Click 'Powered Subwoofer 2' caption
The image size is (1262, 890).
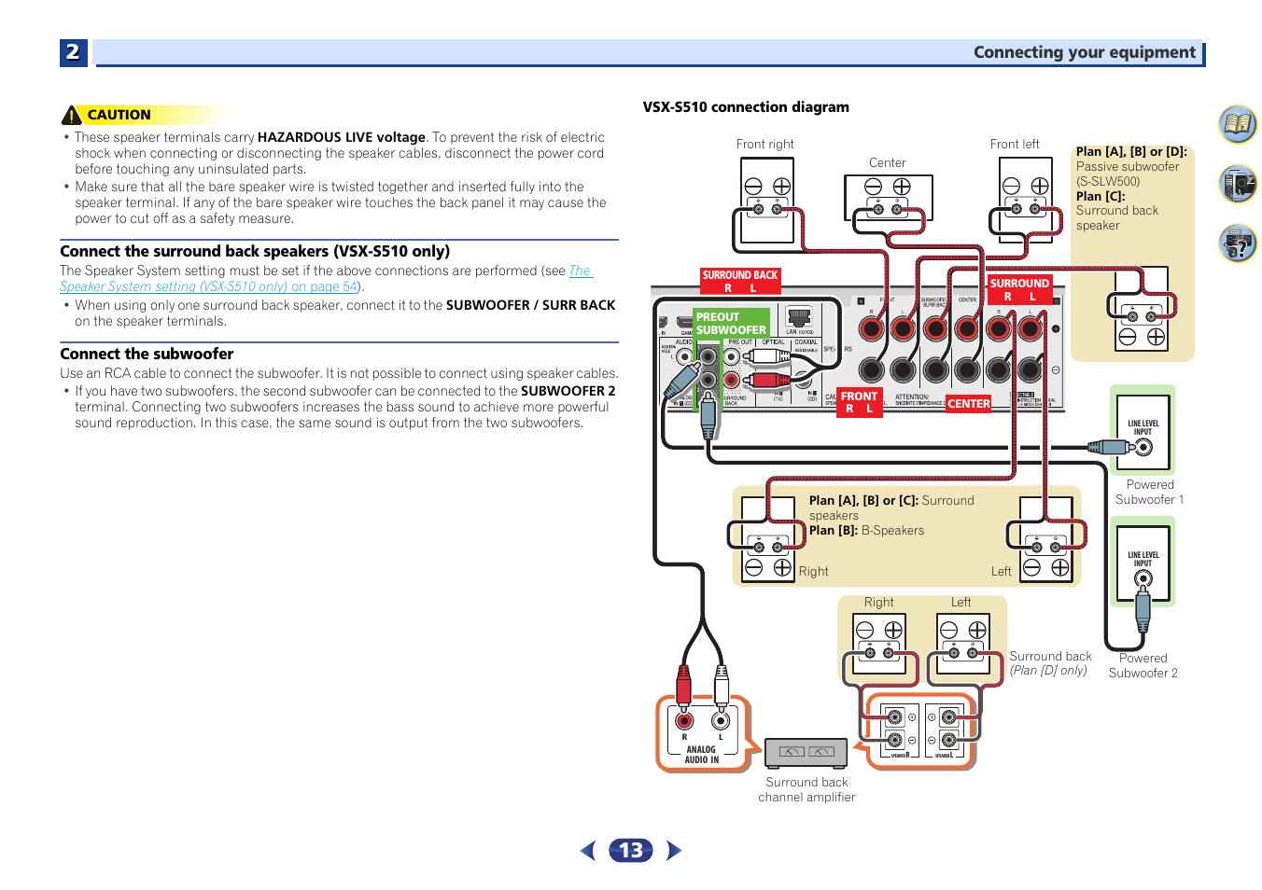click(x=1143, y=665)
